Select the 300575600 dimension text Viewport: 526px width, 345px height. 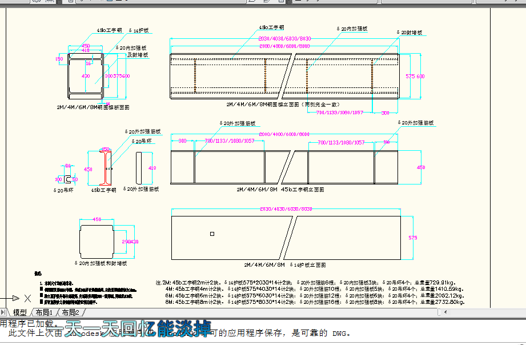tap(117, 76)
